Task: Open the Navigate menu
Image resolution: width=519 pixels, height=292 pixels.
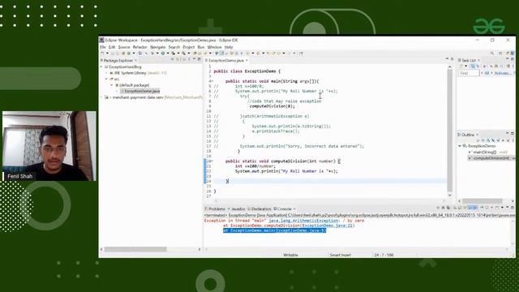Action: click(x=157, y=47)
